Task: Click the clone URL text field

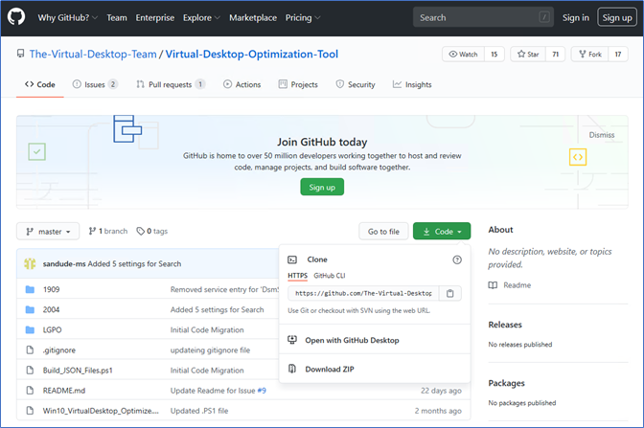Action: [x=363, y=293]
